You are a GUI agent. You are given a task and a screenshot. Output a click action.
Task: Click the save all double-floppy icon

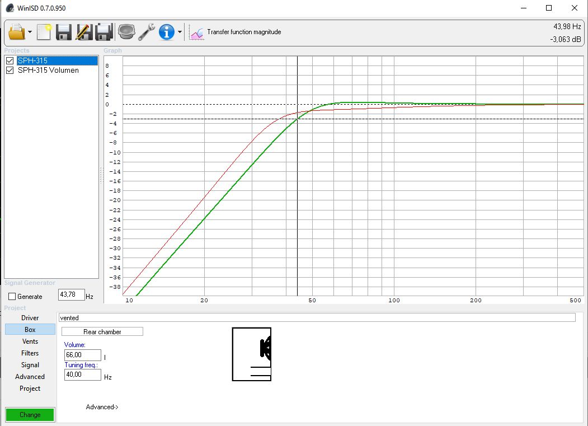[x=104, y=32]
